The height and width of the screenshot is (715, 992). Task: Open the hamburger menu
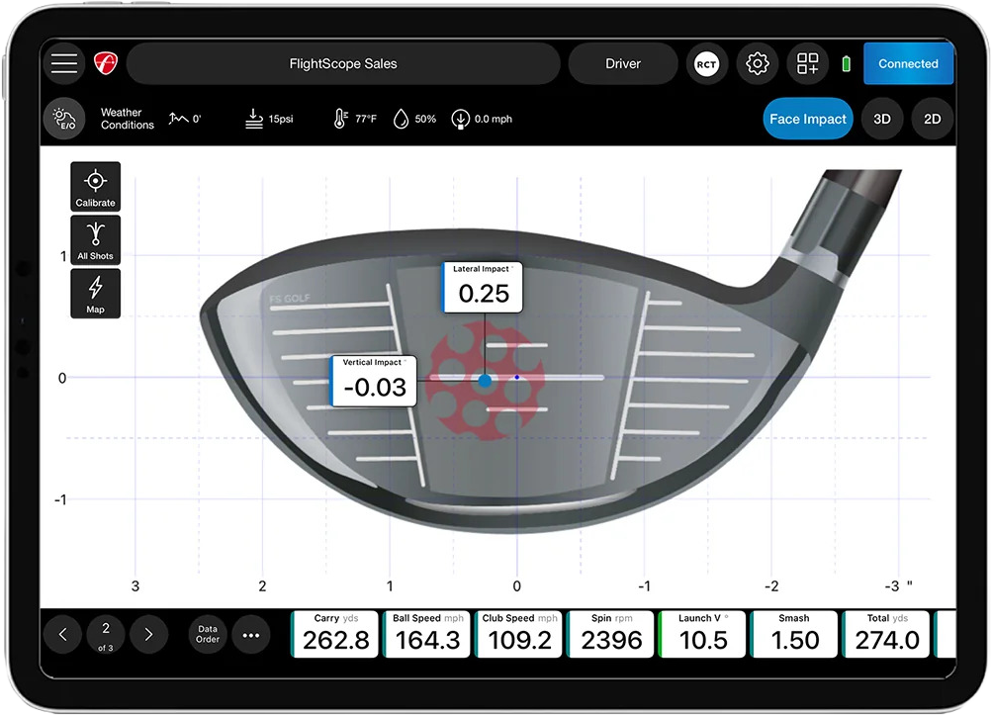[64, 63]
